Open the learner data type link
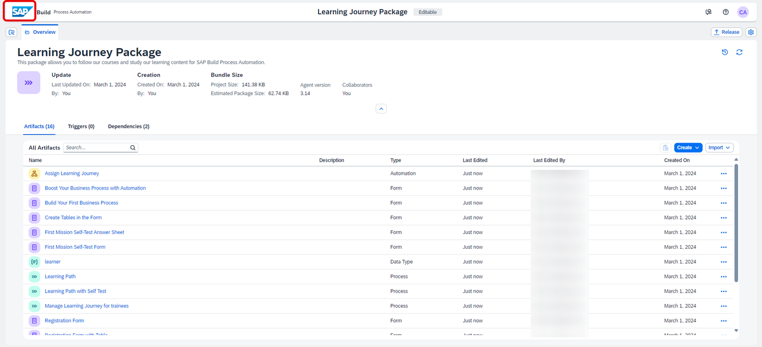Screen dimensions: 762x347 click(x=52, y=262)
